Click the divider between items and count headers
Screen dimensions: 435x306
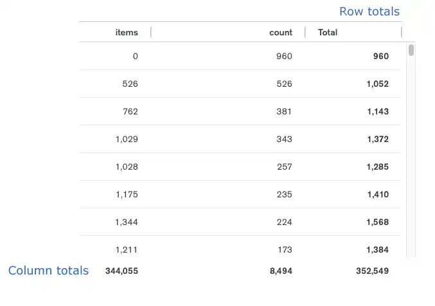coord(150,32)
